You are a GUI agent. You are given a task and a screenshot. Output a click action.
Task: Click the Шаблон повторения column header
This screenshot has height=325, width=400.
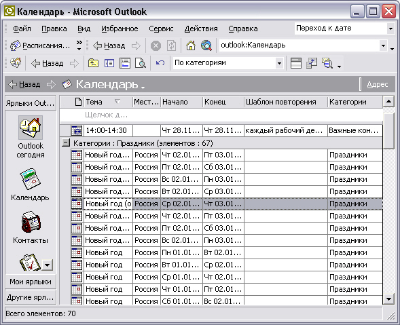point(286,102)
